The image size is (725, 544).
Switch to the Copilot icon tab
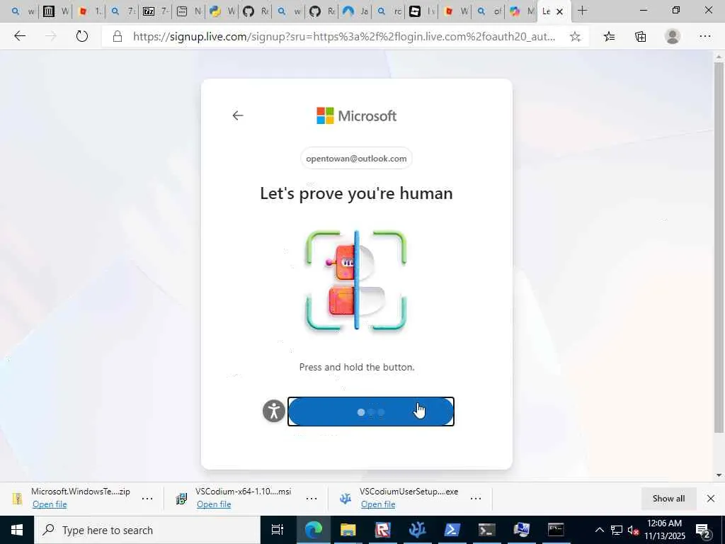pos(521,11)
